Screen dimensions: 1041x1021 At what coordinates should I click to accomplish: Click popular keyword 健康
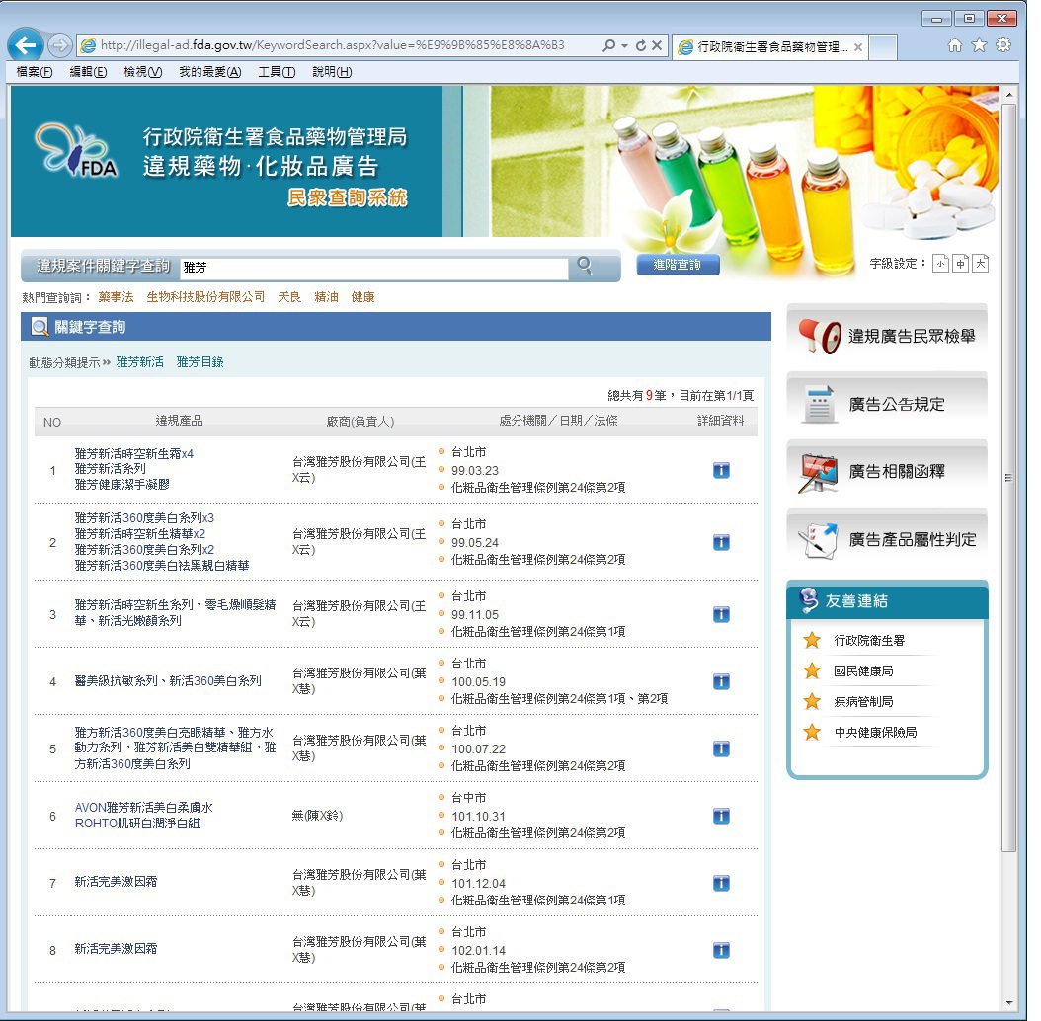[362, 297]
